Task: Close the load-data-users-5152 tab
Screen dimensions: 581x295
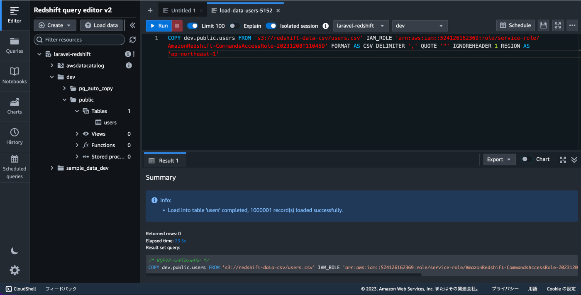Action: tap(278, 10)
